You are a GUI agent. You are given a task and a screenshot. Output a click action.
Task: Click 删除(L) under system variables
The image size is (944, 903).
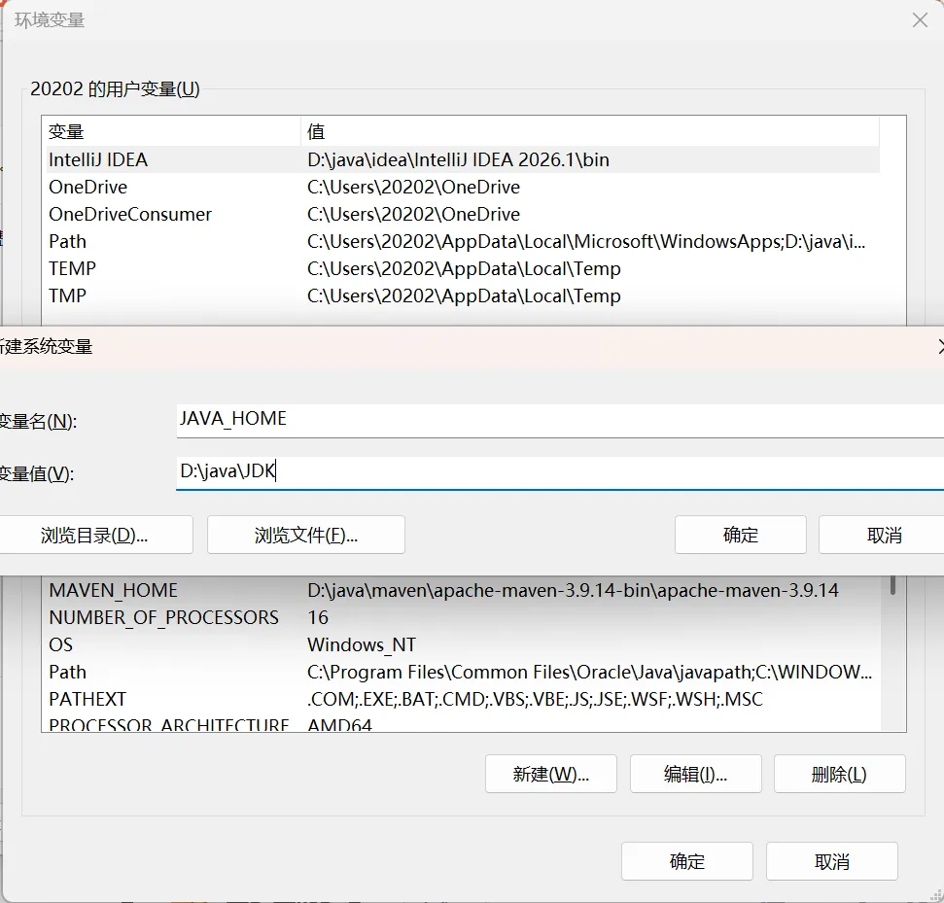839,774
